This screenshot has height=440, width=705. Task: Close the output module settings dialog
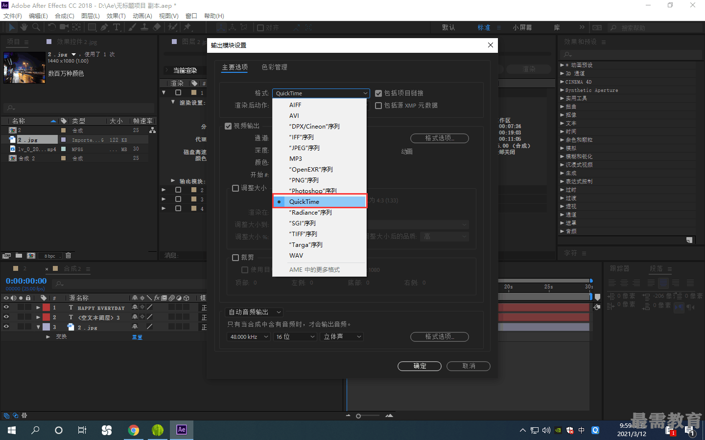(491, 45)
